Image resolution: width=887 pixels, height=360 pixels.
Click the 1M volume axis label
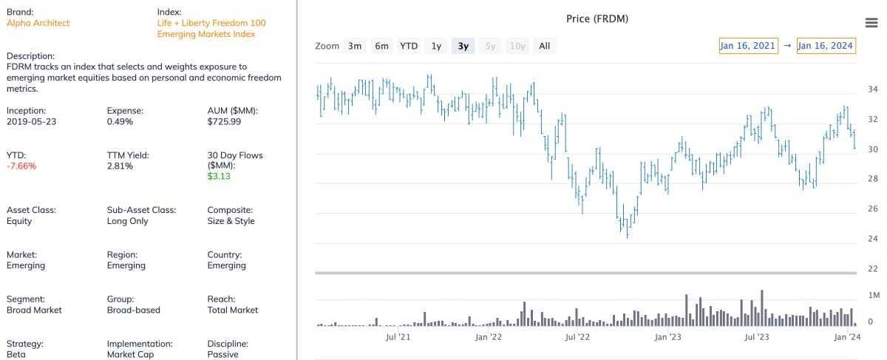point(874,295)
